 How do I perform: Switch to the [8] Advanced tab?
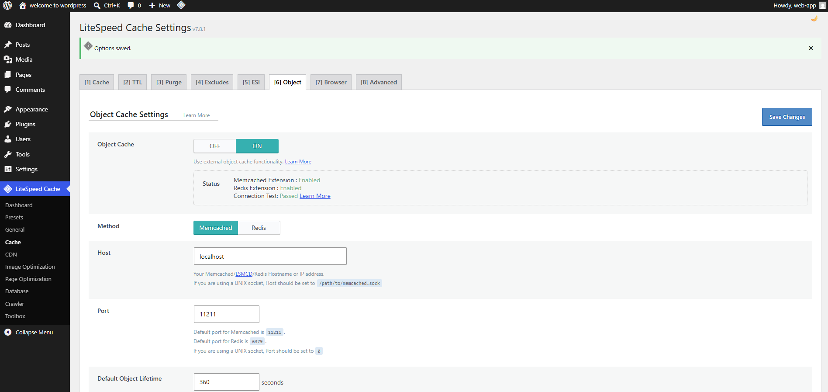[379, 82]
